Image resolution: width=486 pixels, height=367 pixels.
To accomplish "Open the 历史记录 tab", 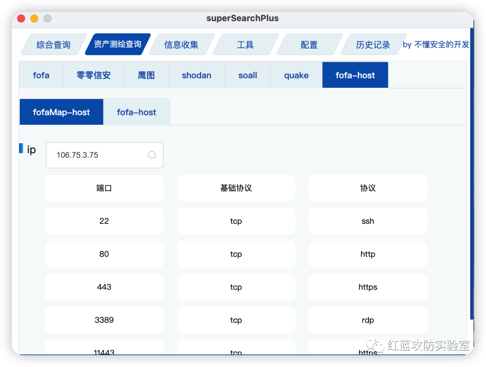I will pyautogui.click(x=373, y=45).
